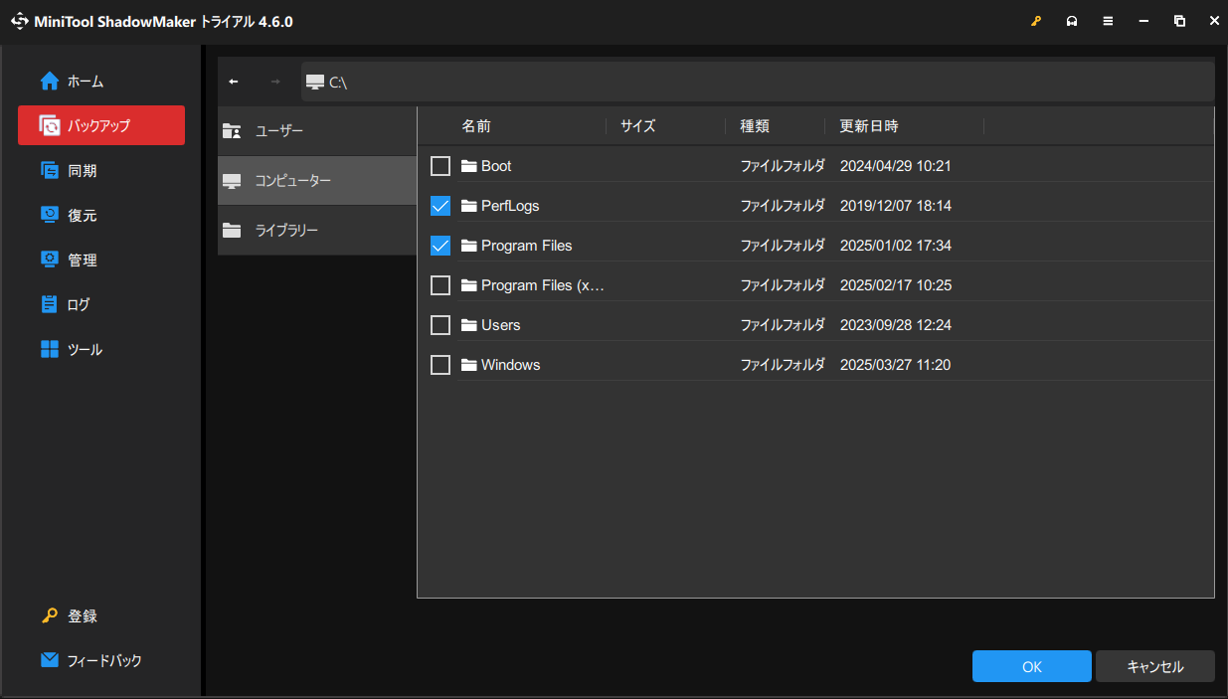This screenshot has height=699, width=1228.
Task: Open the hamburger menu in the title bar
Action: point(1108,21)
